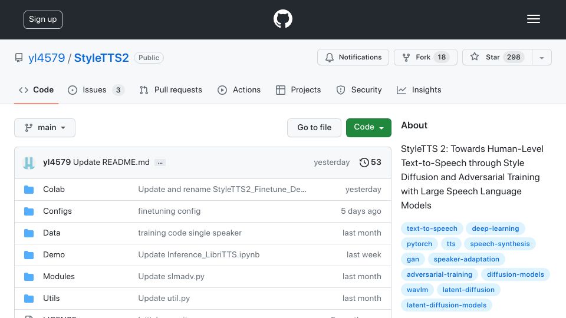This screenshot has width=566, height=318.
Task: Switch to the Code tab
Action: pyautogui.click(x=36, y=90)
